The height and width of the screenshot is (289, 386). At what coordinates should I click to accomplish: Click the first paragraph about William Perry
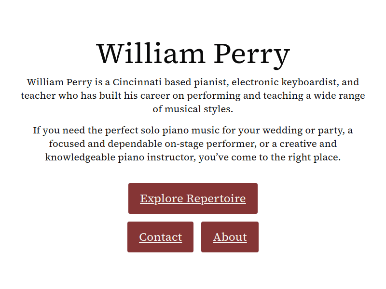pos(193,95)
